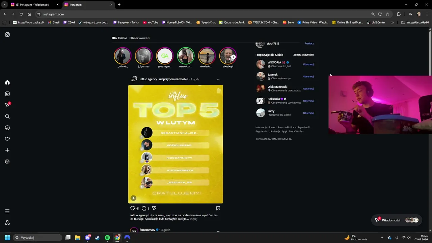Open Meta apps icon in sidebar

[x=7, y=222]
